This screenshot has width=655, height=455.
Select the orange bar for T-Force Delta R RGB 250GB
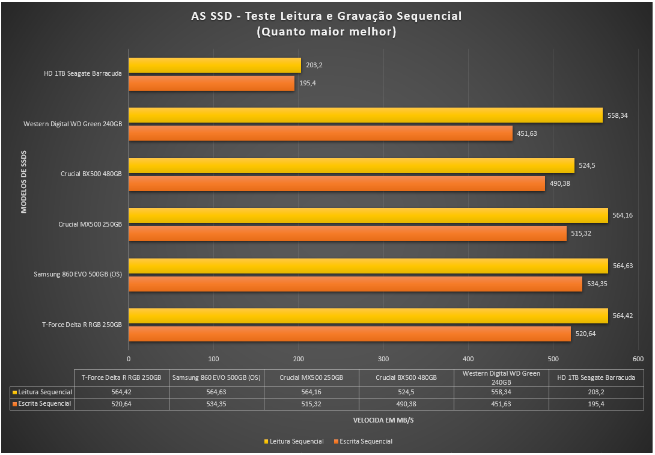point(350,334)
